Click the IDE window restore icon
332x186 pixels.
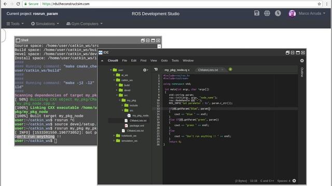tap(287, 53)
